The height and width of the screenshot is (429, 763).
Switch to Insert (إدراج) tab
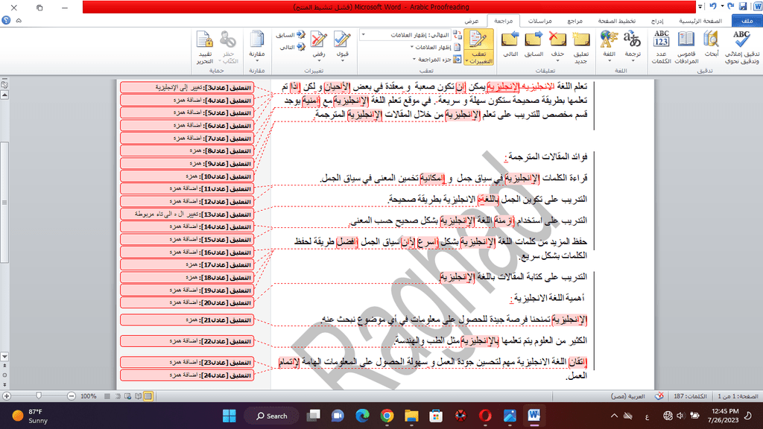[657, 21]
